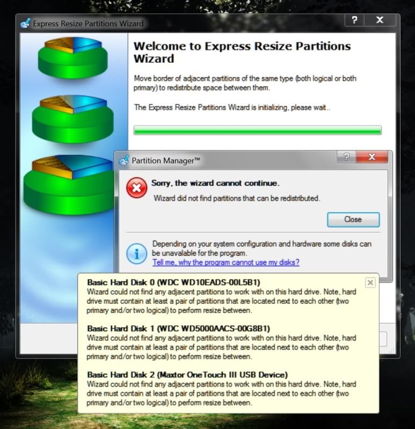This screenshot has width=415, height=429.
Task: Click 'The Express Resize Partitions Wizard is initializing' text
Action: pyautogui.click(x=232, y=107)
